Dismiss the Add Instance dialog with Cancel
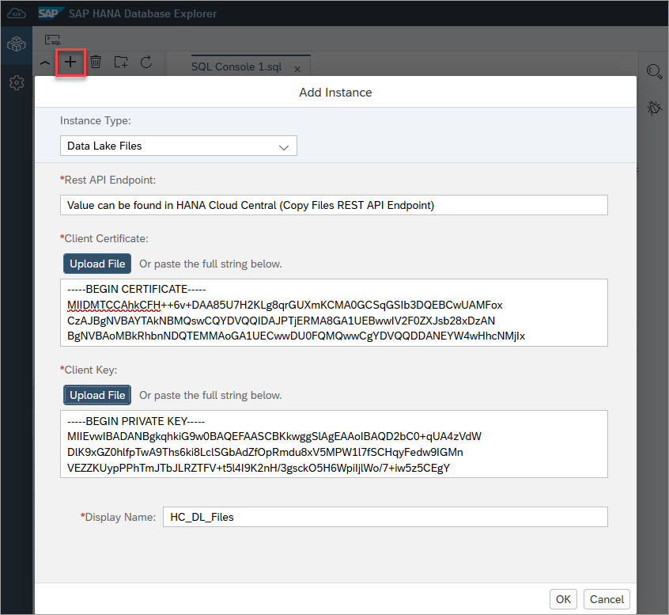 click(607, 599)
